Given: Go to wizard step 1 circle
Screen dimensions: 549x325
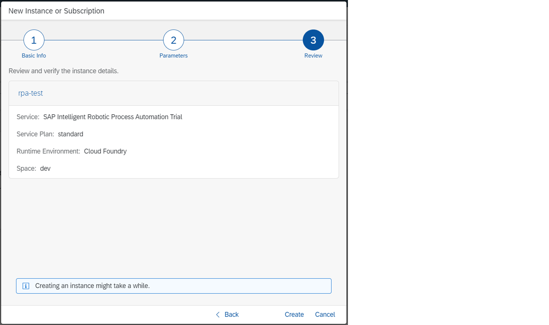Looking at the screenshot, I should point(34,40).
